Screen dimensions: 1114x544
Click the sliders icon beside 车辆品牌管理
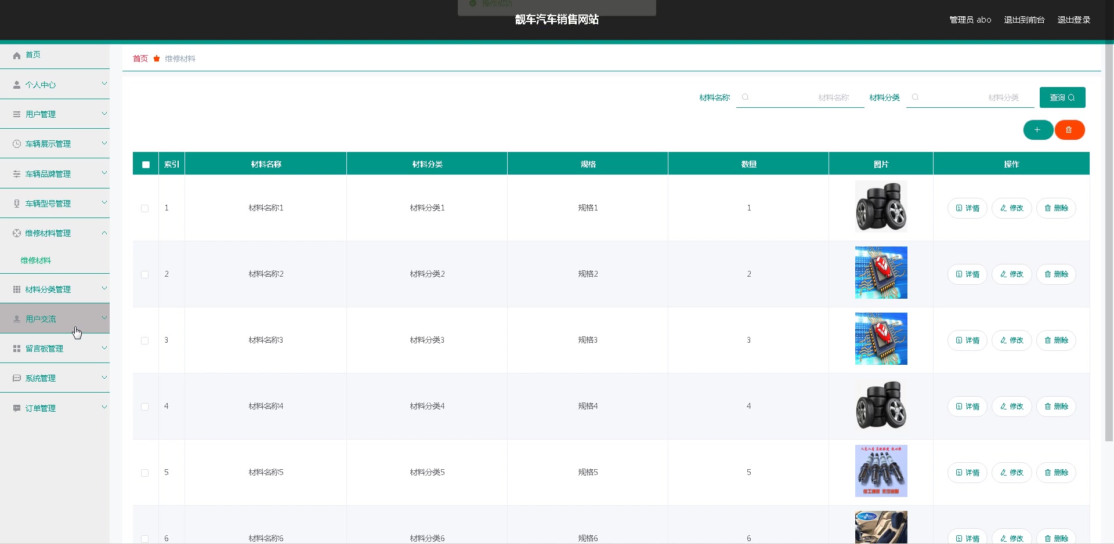(17, 174)
